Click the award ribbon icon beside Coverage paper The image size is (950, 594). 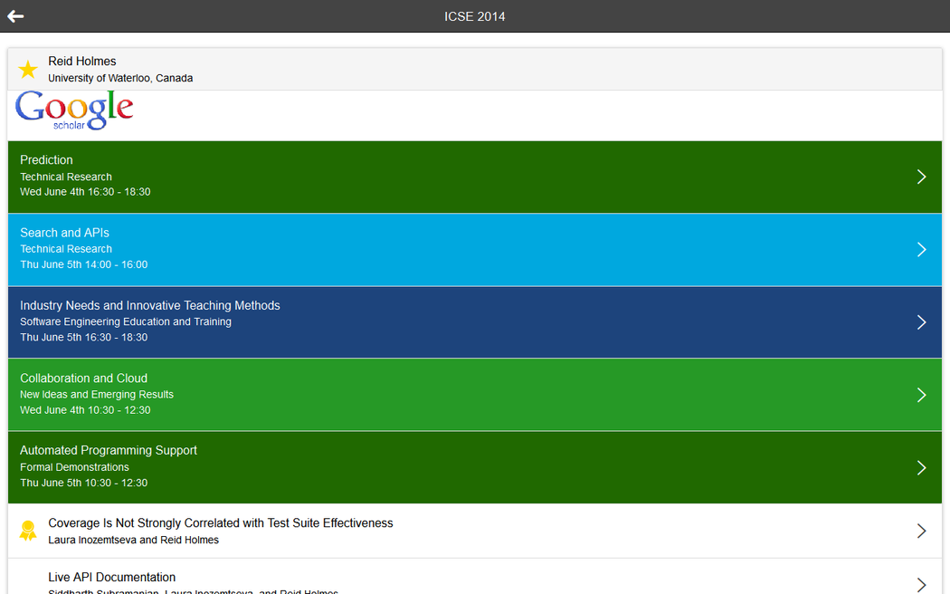28,531
